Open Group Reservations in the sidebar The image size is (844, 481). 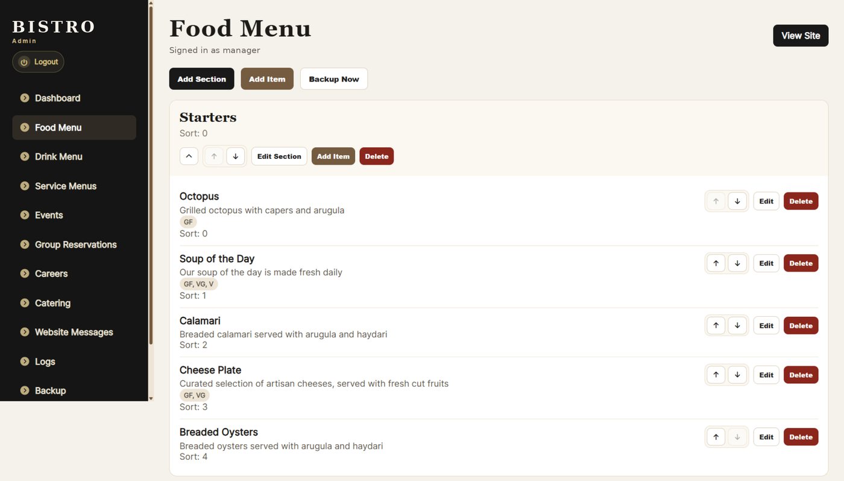(x=74, y=244)
